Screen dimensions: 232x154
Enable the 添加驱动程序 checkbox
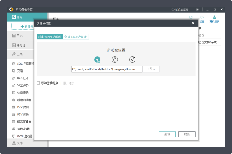pos(38,83)
